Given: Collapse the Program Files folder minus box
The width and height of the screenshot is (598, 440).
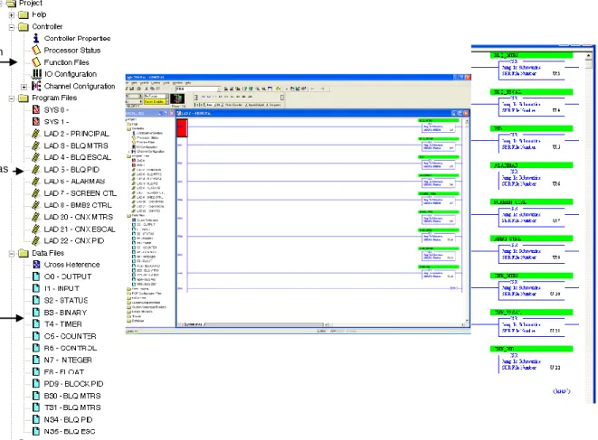Looking at the screenshot, I should (x=12, y=98).
